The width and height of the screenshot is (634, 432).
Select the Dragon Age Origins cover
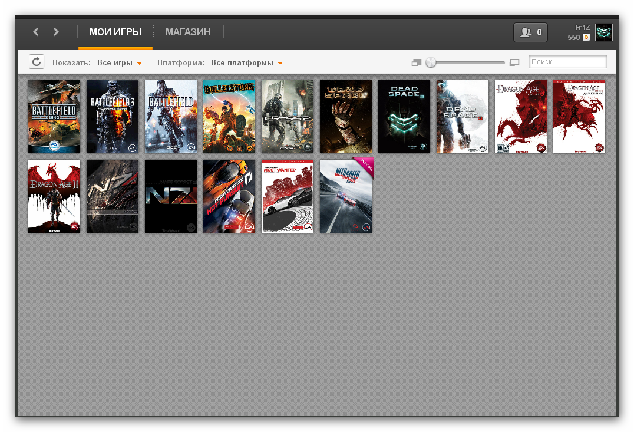coord(521,117)
